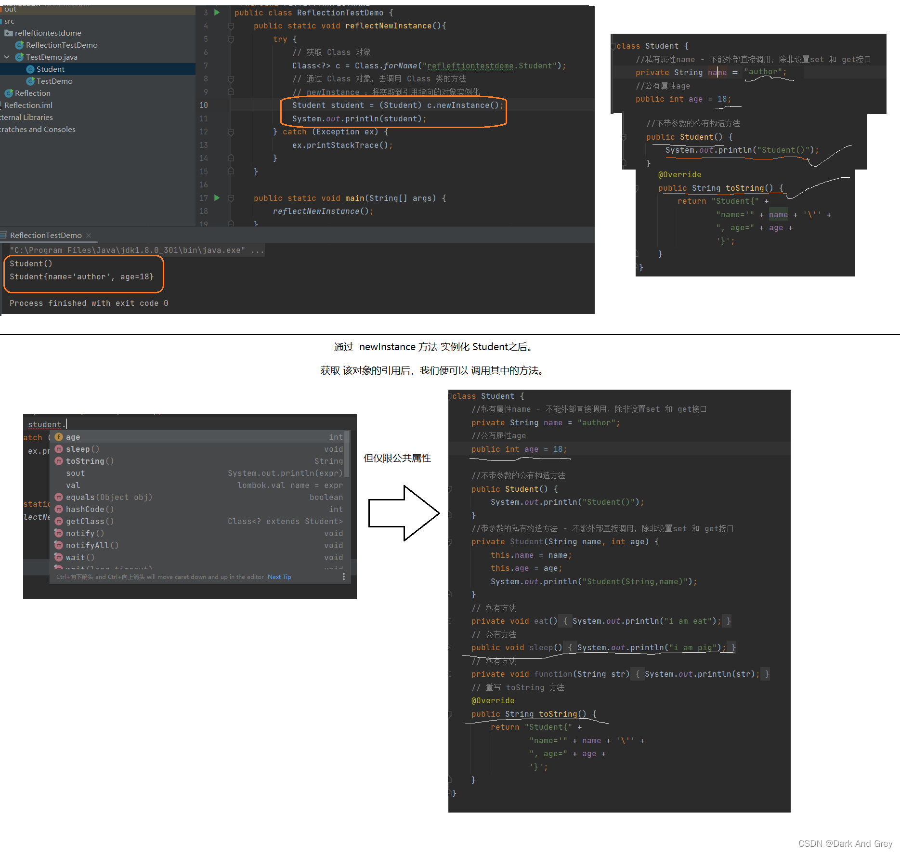Click fold marker beside private Student constructor
The image size is (900, 853).
(x=450, y=542)
